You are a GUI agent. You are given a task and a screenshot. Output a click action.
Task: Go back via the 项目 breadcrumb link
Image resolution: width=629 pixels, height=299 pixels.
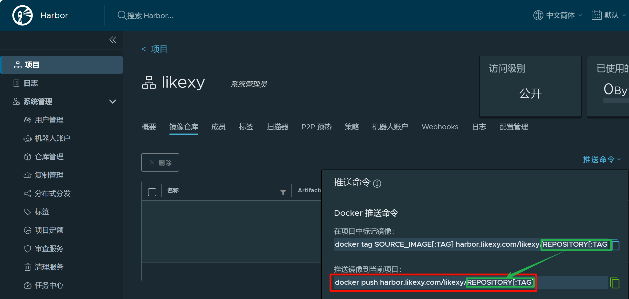(159, 49)
